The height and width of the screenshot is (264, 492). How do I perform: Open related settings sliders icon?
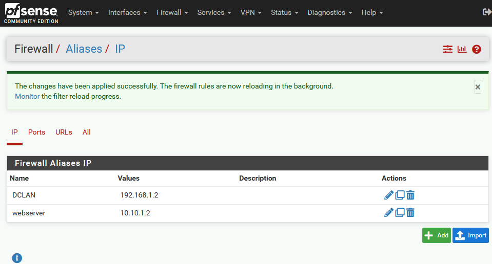click(x=448, y=49)
